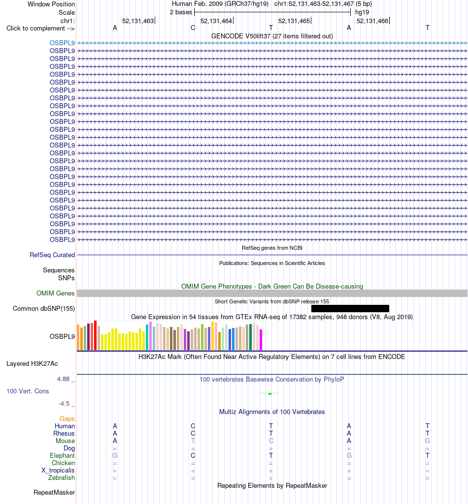
Task: Click position marker 52,131,465 on the ruler
Action: click(294, 21)
